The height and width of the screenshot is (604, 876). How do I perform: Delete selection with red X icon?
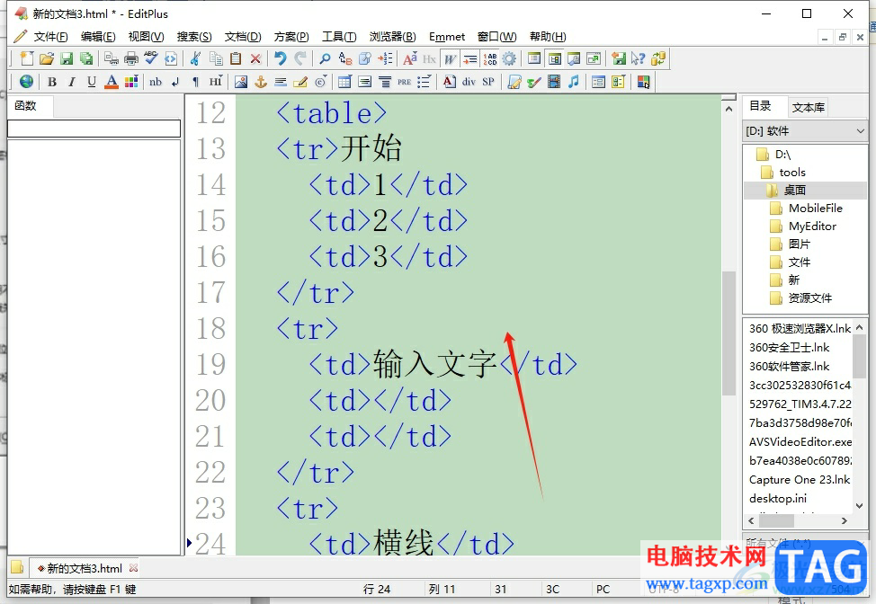pos(255,58)
